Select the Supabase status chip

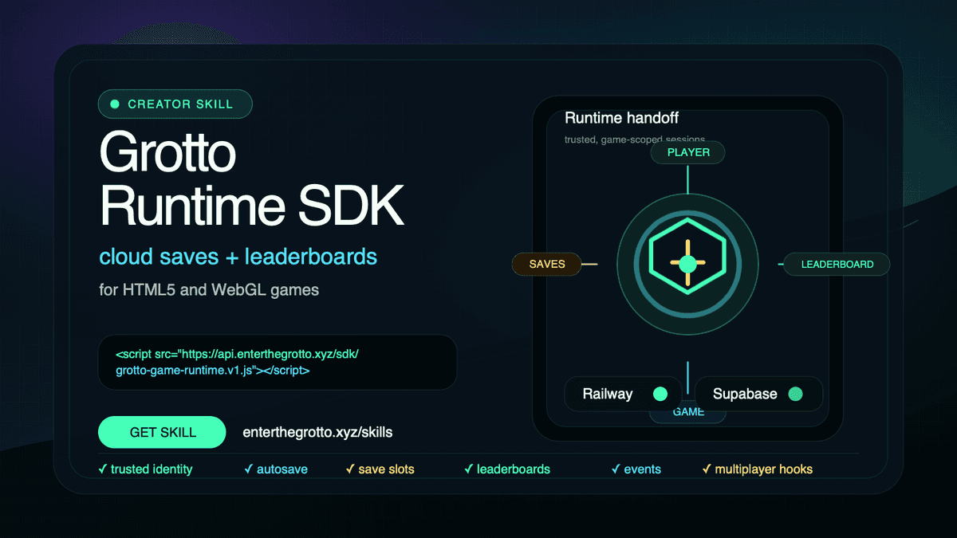(758, 394)
